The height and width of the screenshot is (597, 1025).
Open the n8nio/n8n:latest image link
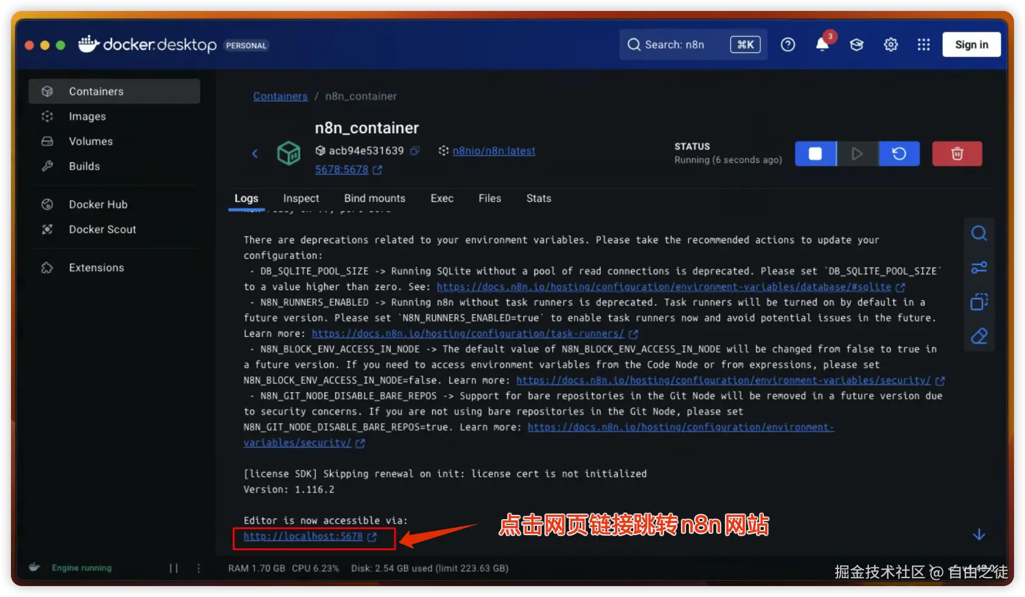tap(494, 151)
